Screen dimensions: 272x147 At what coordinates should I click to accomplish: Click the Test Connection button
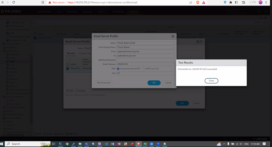pos(104,83)
